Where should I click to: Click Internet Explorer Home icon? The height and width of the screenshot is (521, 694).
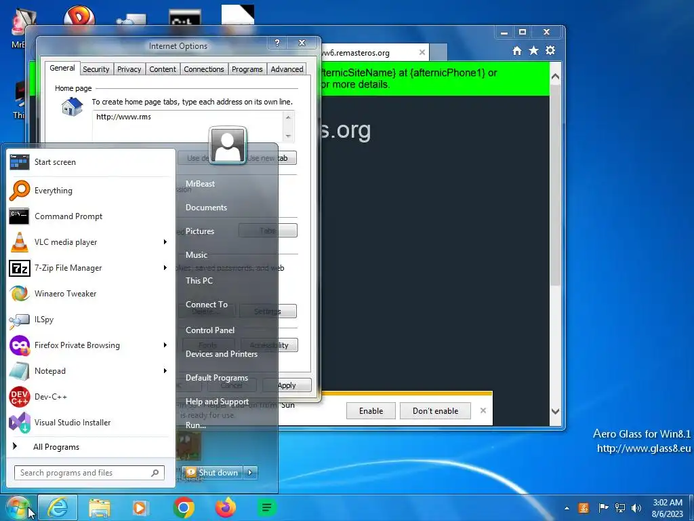[517, 51]
